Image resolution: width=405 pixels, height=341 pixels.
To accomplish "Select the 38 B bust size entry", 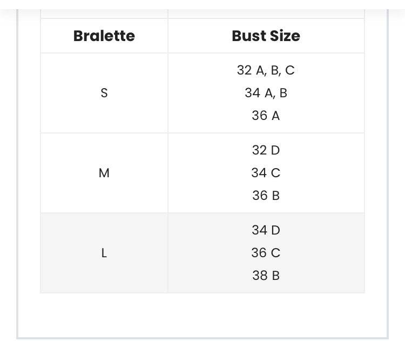I will (266, 276).
